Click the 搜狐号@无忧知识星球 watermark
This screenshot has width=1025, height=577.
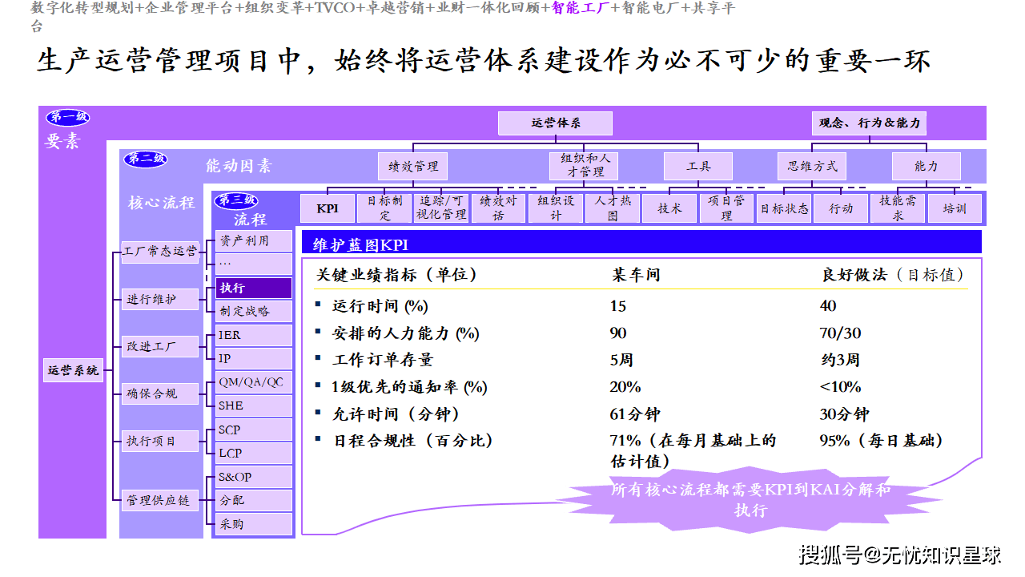pos(900,554)
